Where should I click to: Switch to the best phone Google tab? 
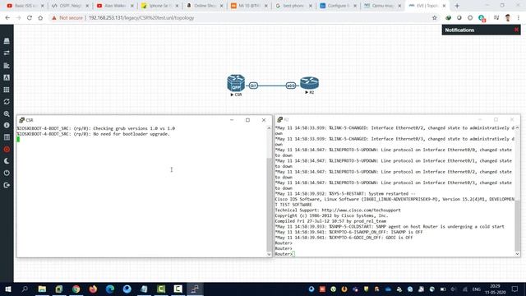pos(294,6)
